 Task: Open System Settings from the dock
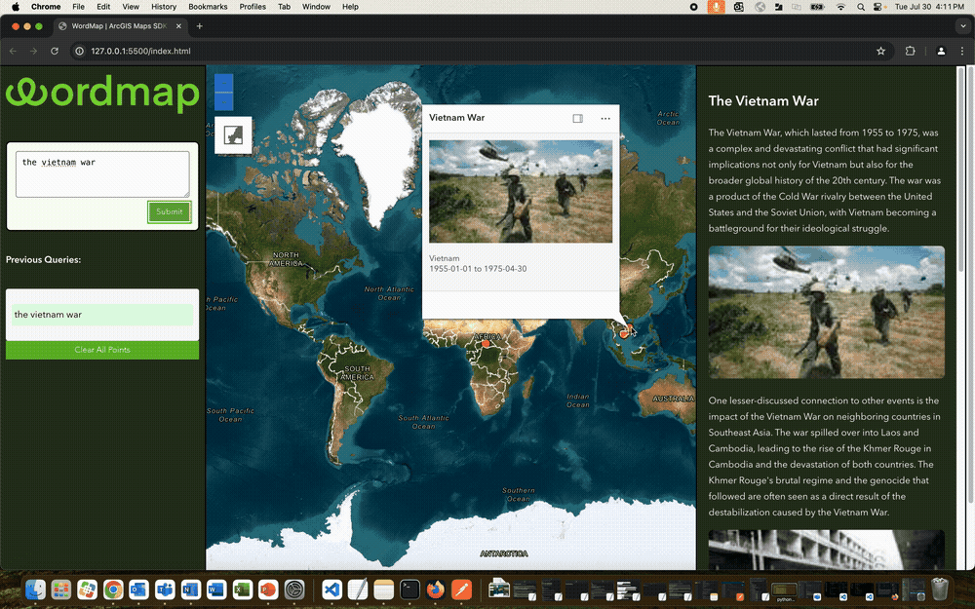[294, 590]
